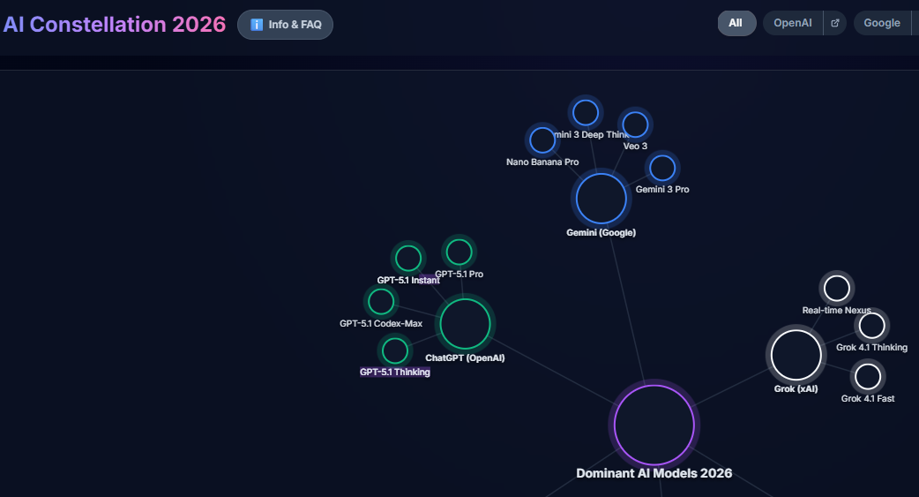Click the GPT-5.1 Thinking node
The height and width of the screenshot is (497, 919).
click(x=395, y=350)
